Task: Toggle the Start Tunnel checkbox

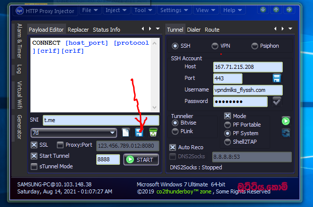Action: click(x=34, y=156)
